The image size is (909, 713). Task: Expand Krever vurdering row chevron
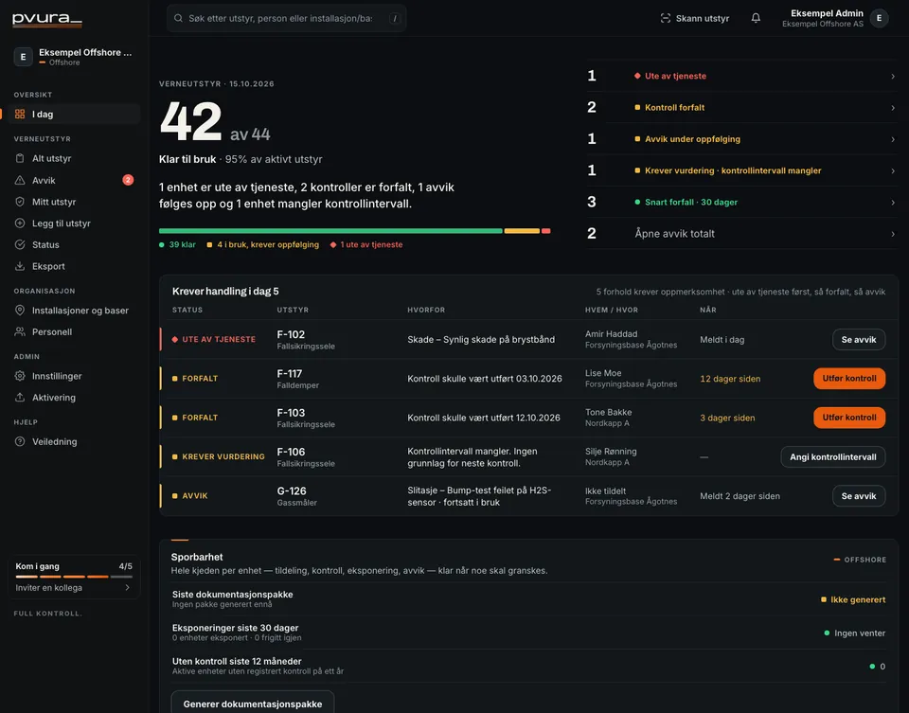click(x=893, y=170)
